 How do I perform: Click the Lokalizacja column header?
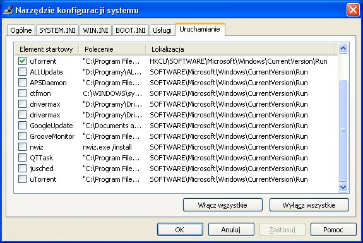click(x=240, y=49)
